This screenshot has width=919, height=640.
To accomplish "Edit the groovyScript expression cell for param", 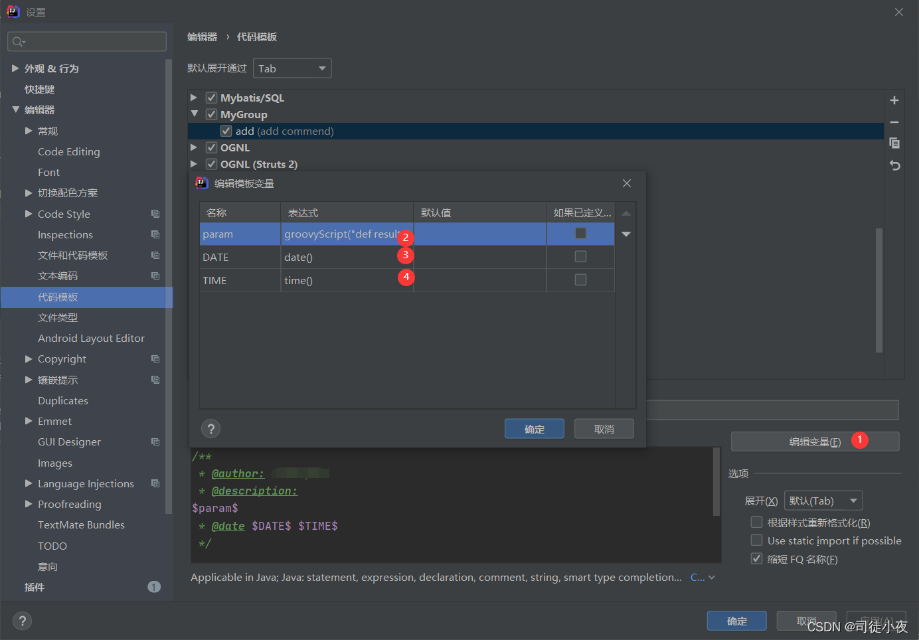I will 347,234.
